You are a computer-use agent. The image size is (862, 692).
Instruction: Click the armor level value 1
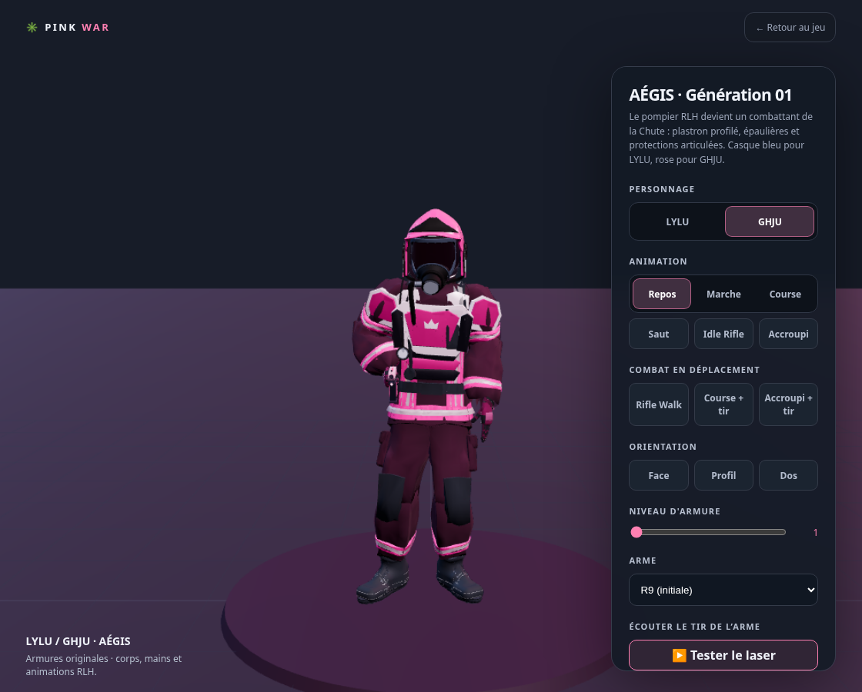click(x=815, y=533)
